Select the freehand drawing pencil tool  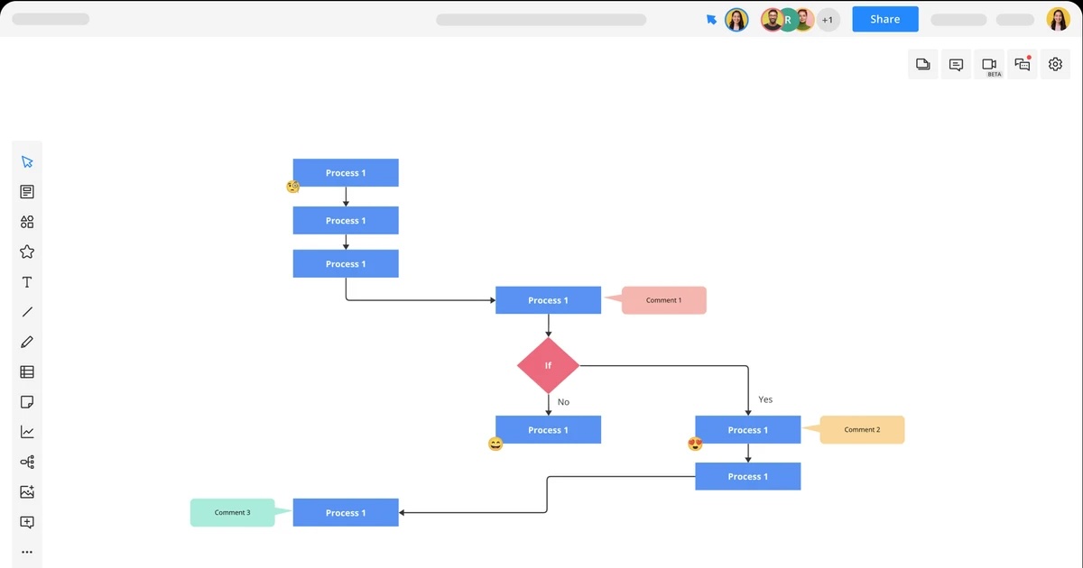pos(27,342)
